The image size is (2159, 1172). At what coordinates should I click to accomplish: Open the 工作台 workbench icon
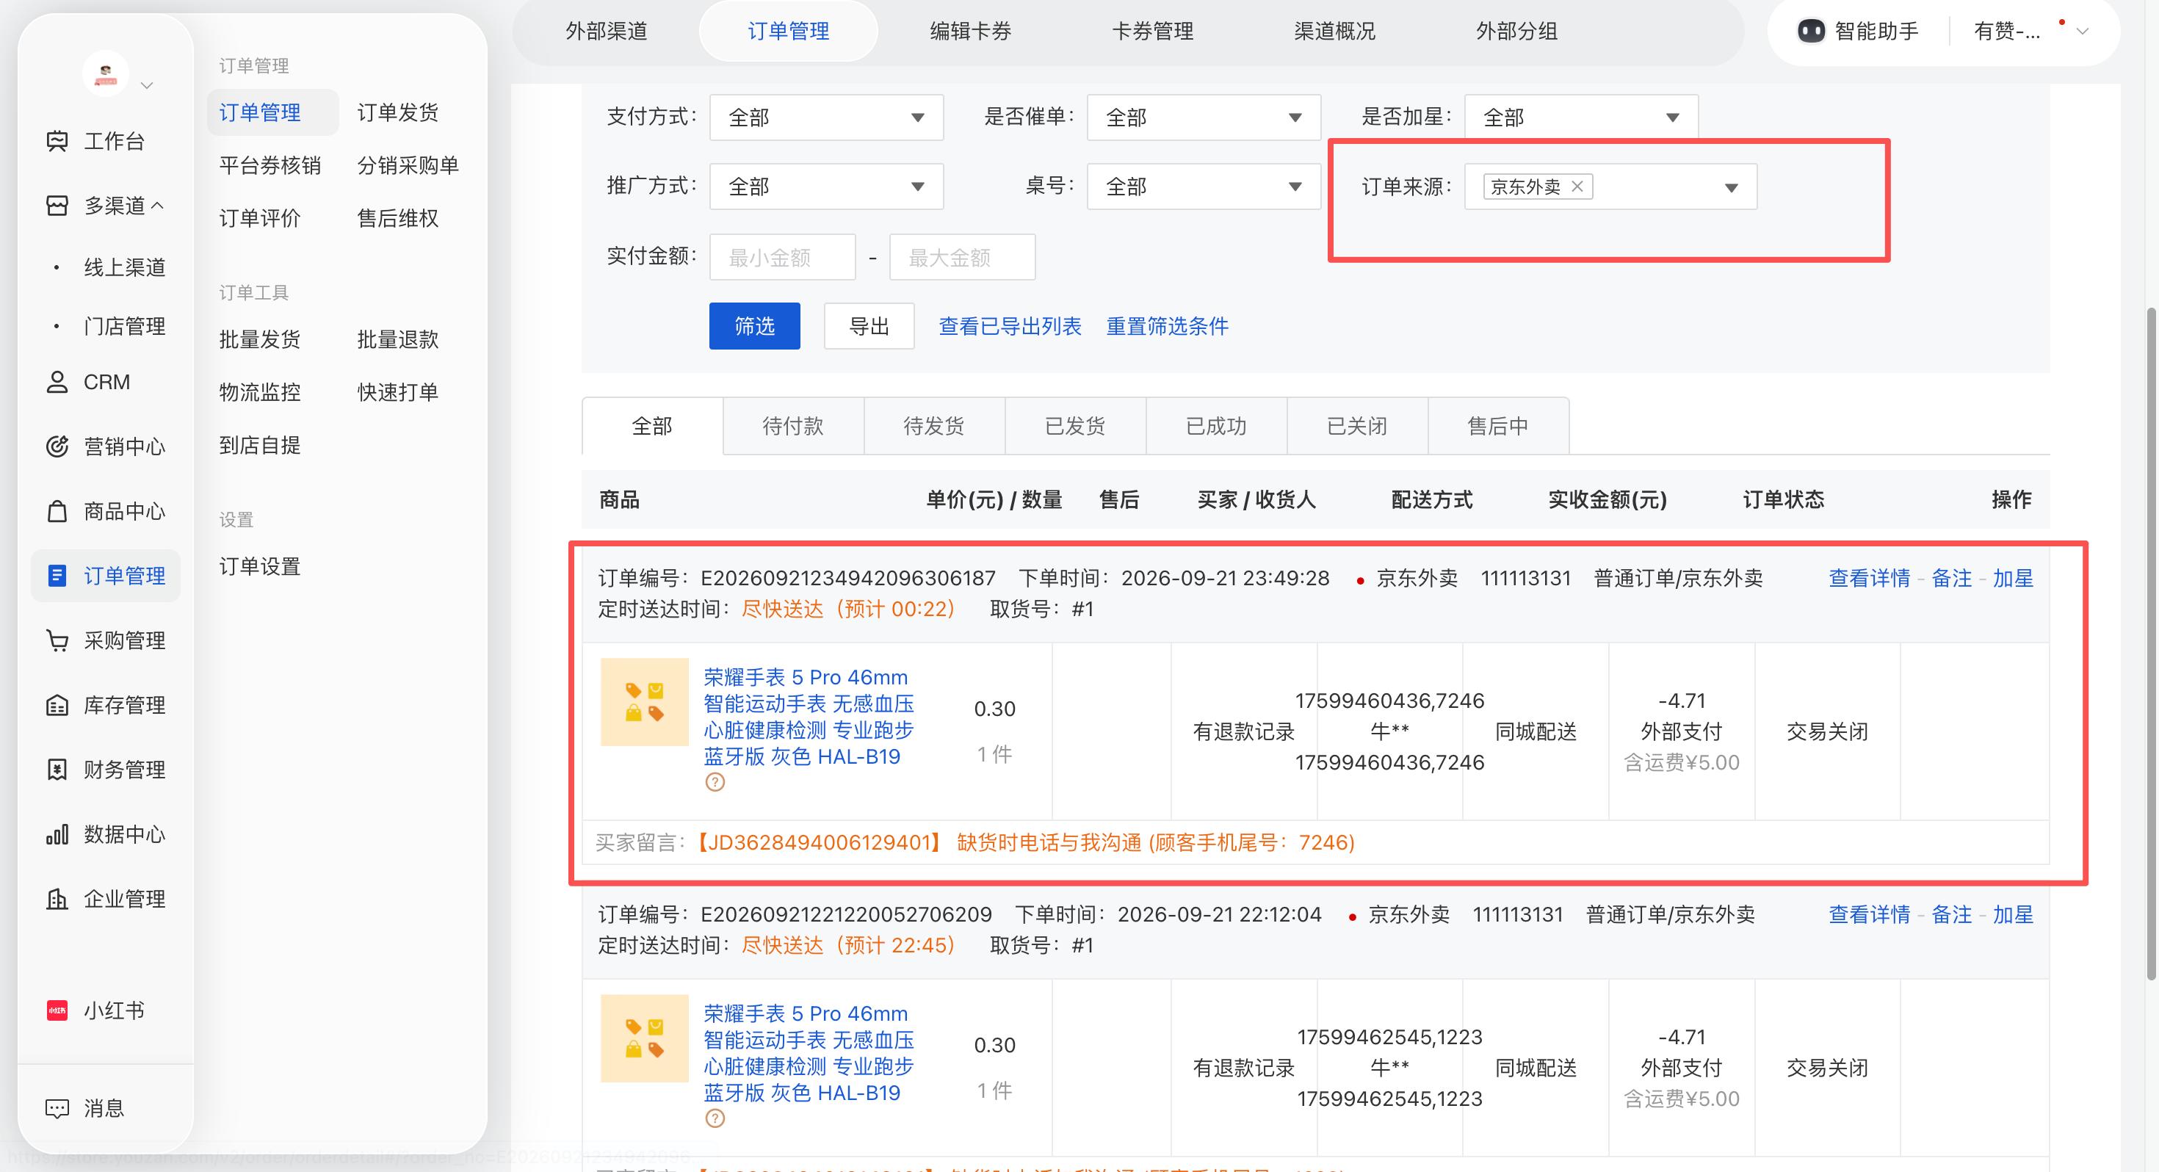point(57,141)
